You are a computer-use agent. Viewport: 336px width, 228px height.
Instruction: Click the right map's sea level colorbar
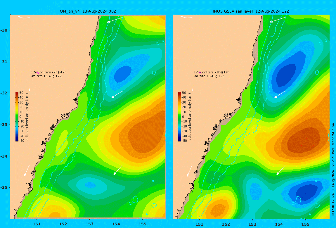click(180, 117)
